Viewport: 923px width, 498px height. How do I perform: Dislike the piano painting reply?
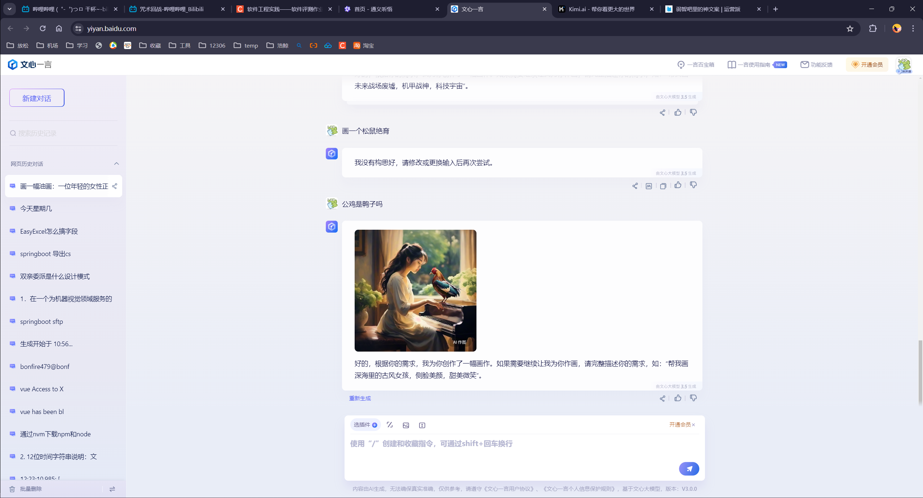693,398
